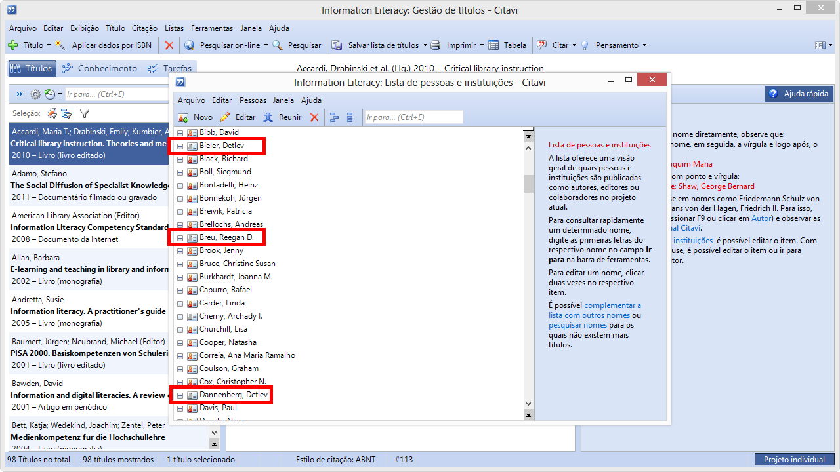Select Allan, Barbara title entry
Image resolution: width=840 pixels, height=472 pixels.
point(90,269)
